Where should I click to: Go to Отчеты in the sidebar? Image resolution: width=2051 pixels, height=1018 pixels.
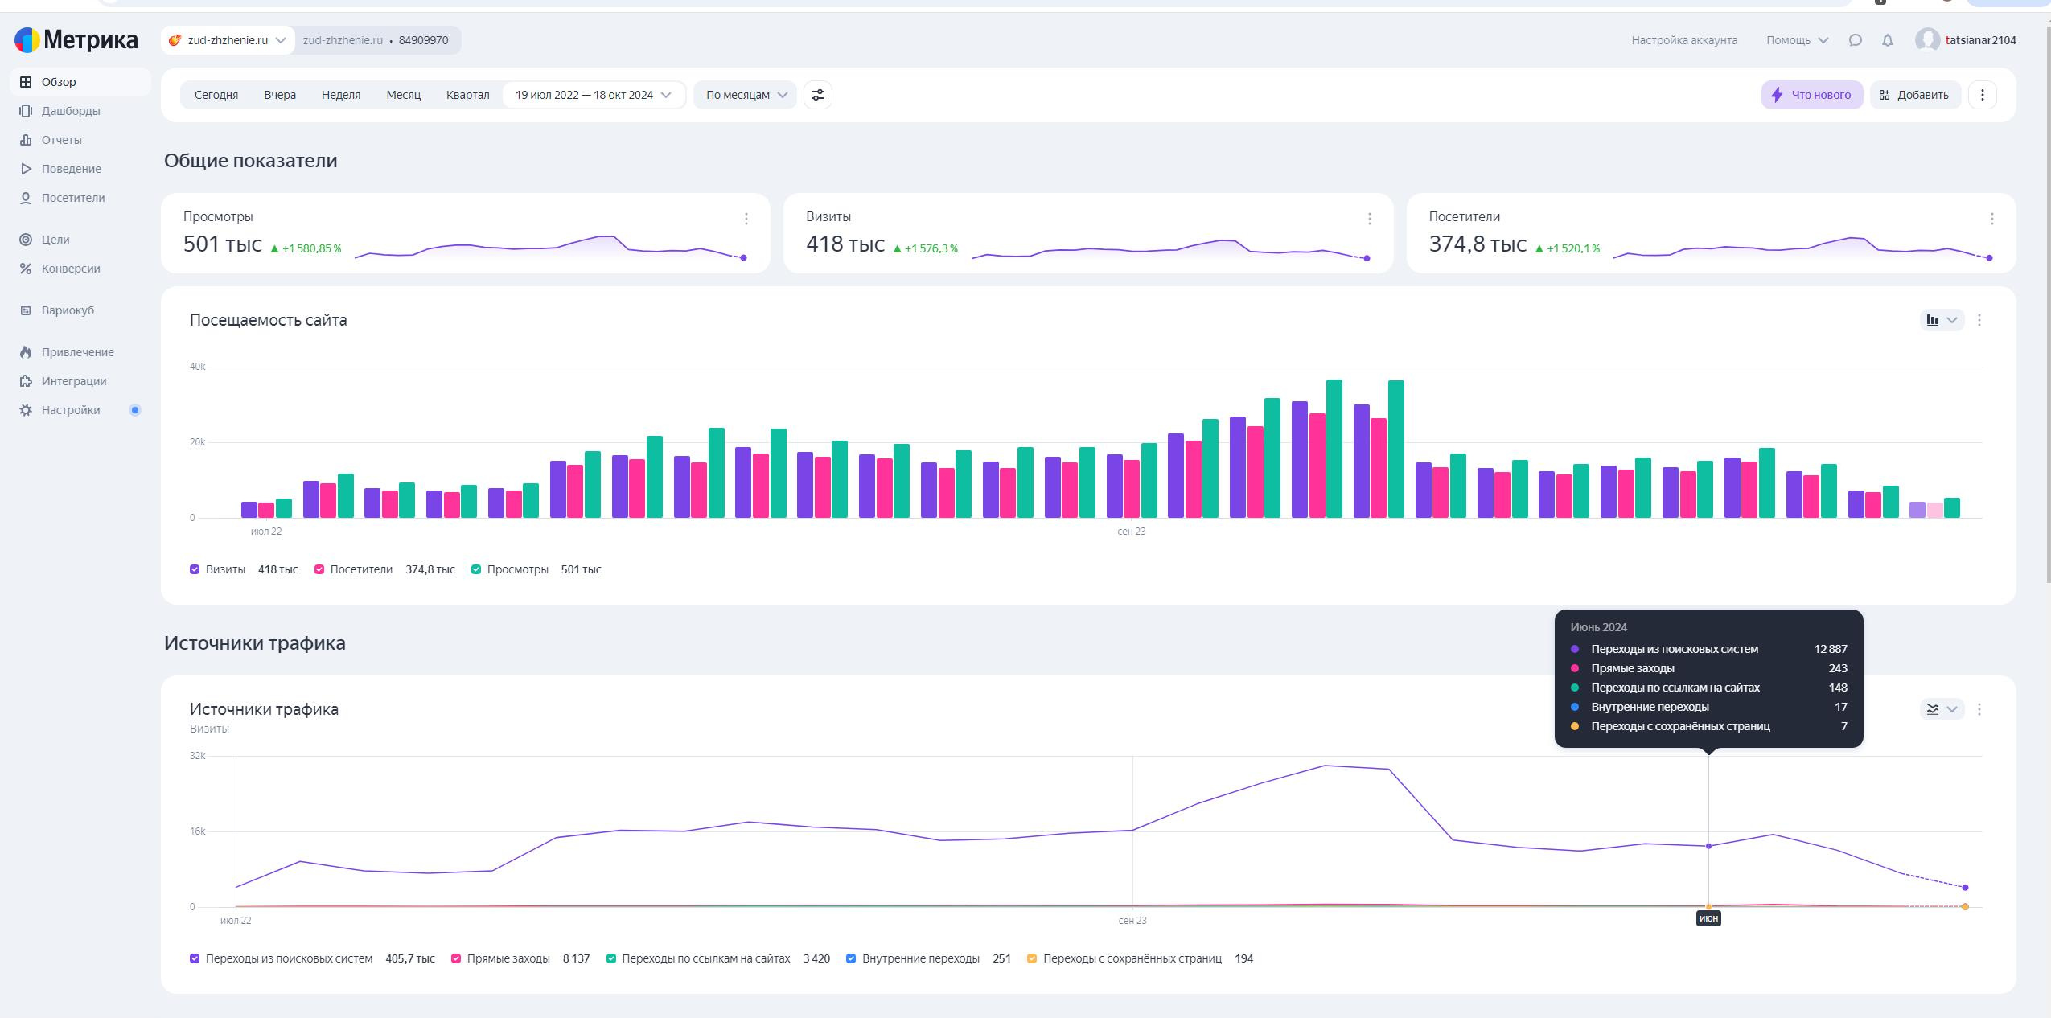[x=61, y=140]
